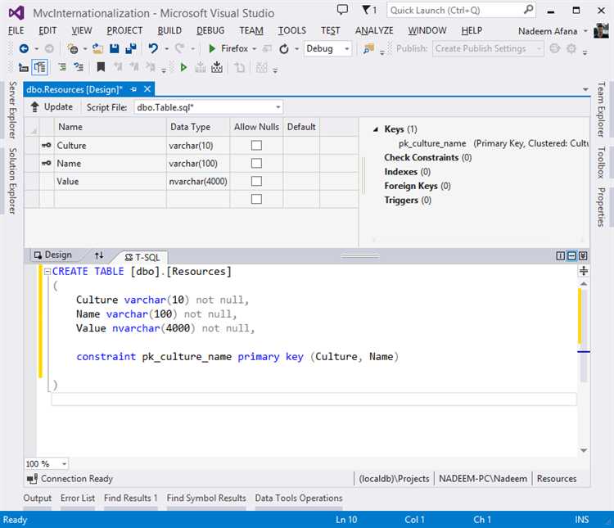Click the Refresh browser icon
Viewport: 614px width, 528px height.
[284, 48]
